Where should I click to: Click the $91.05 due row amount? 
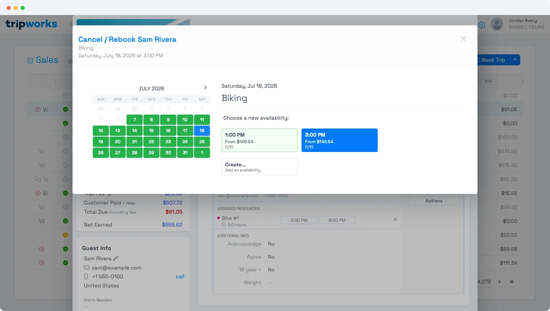(x=509, y=109)
